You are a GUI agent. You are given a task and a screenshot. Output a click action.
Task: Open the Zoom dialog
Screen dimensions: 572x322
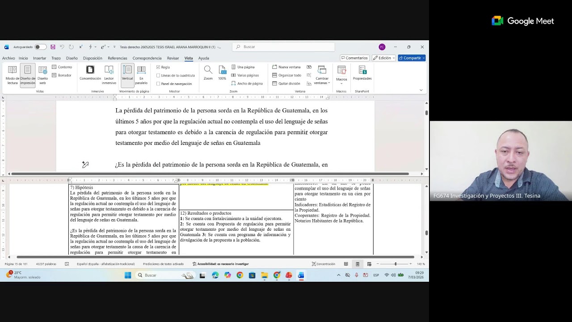[208, 73]
